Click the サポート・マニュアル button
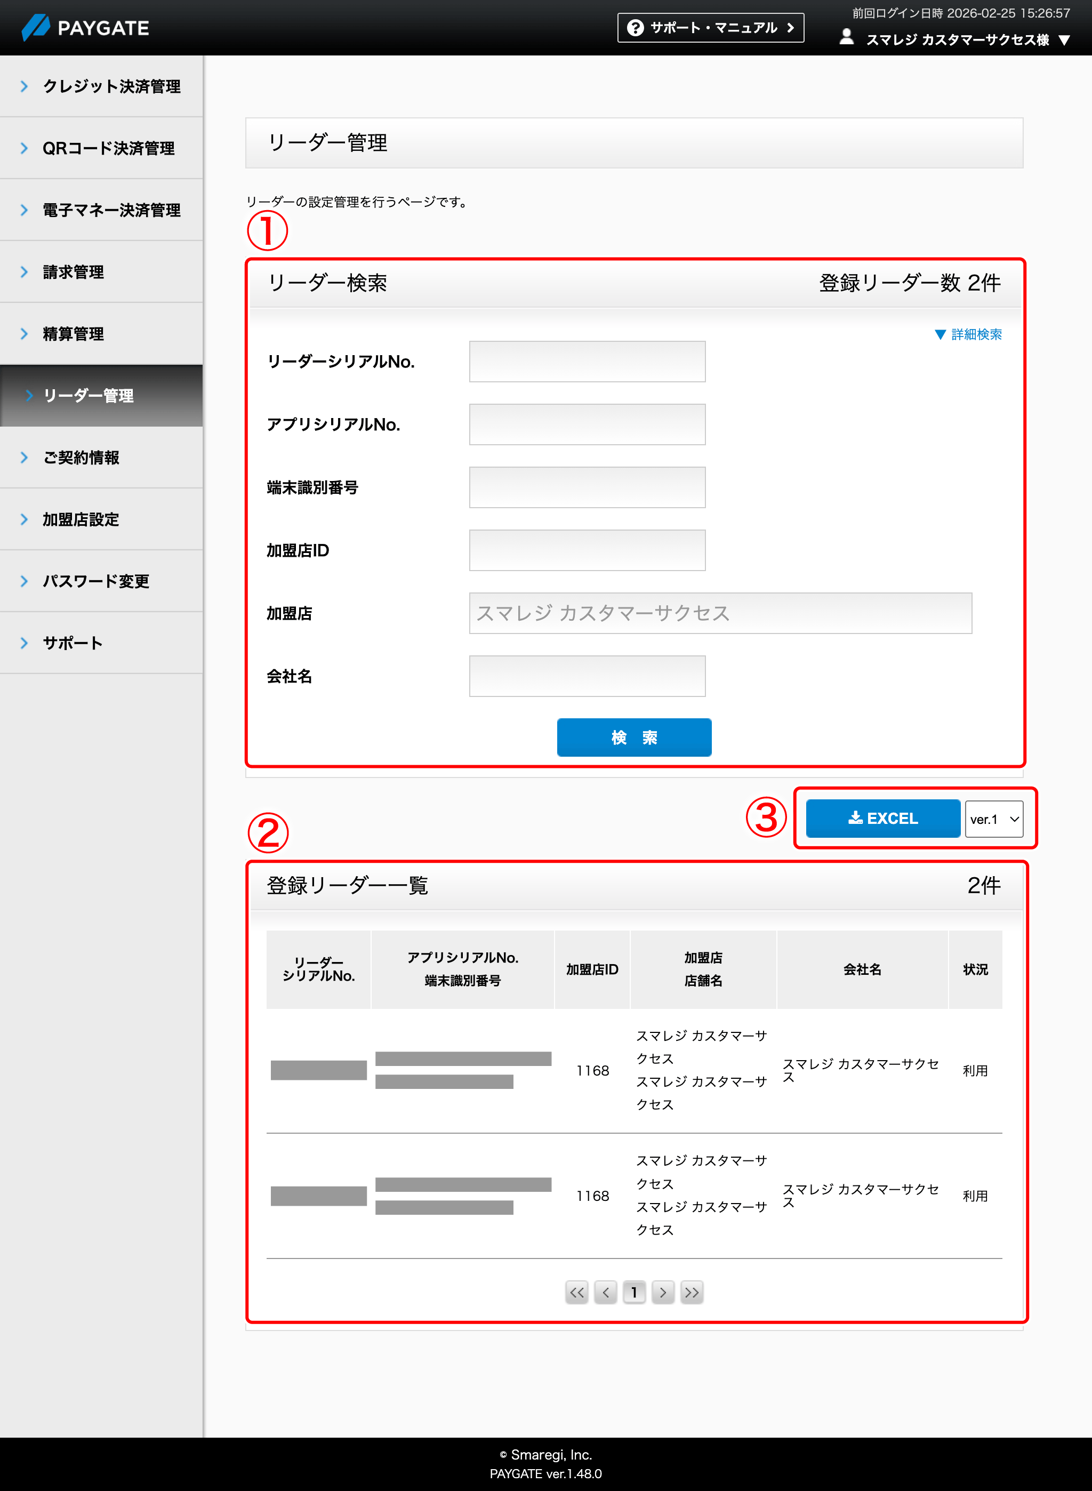The image size is (1092, 1491). [710, 28]
